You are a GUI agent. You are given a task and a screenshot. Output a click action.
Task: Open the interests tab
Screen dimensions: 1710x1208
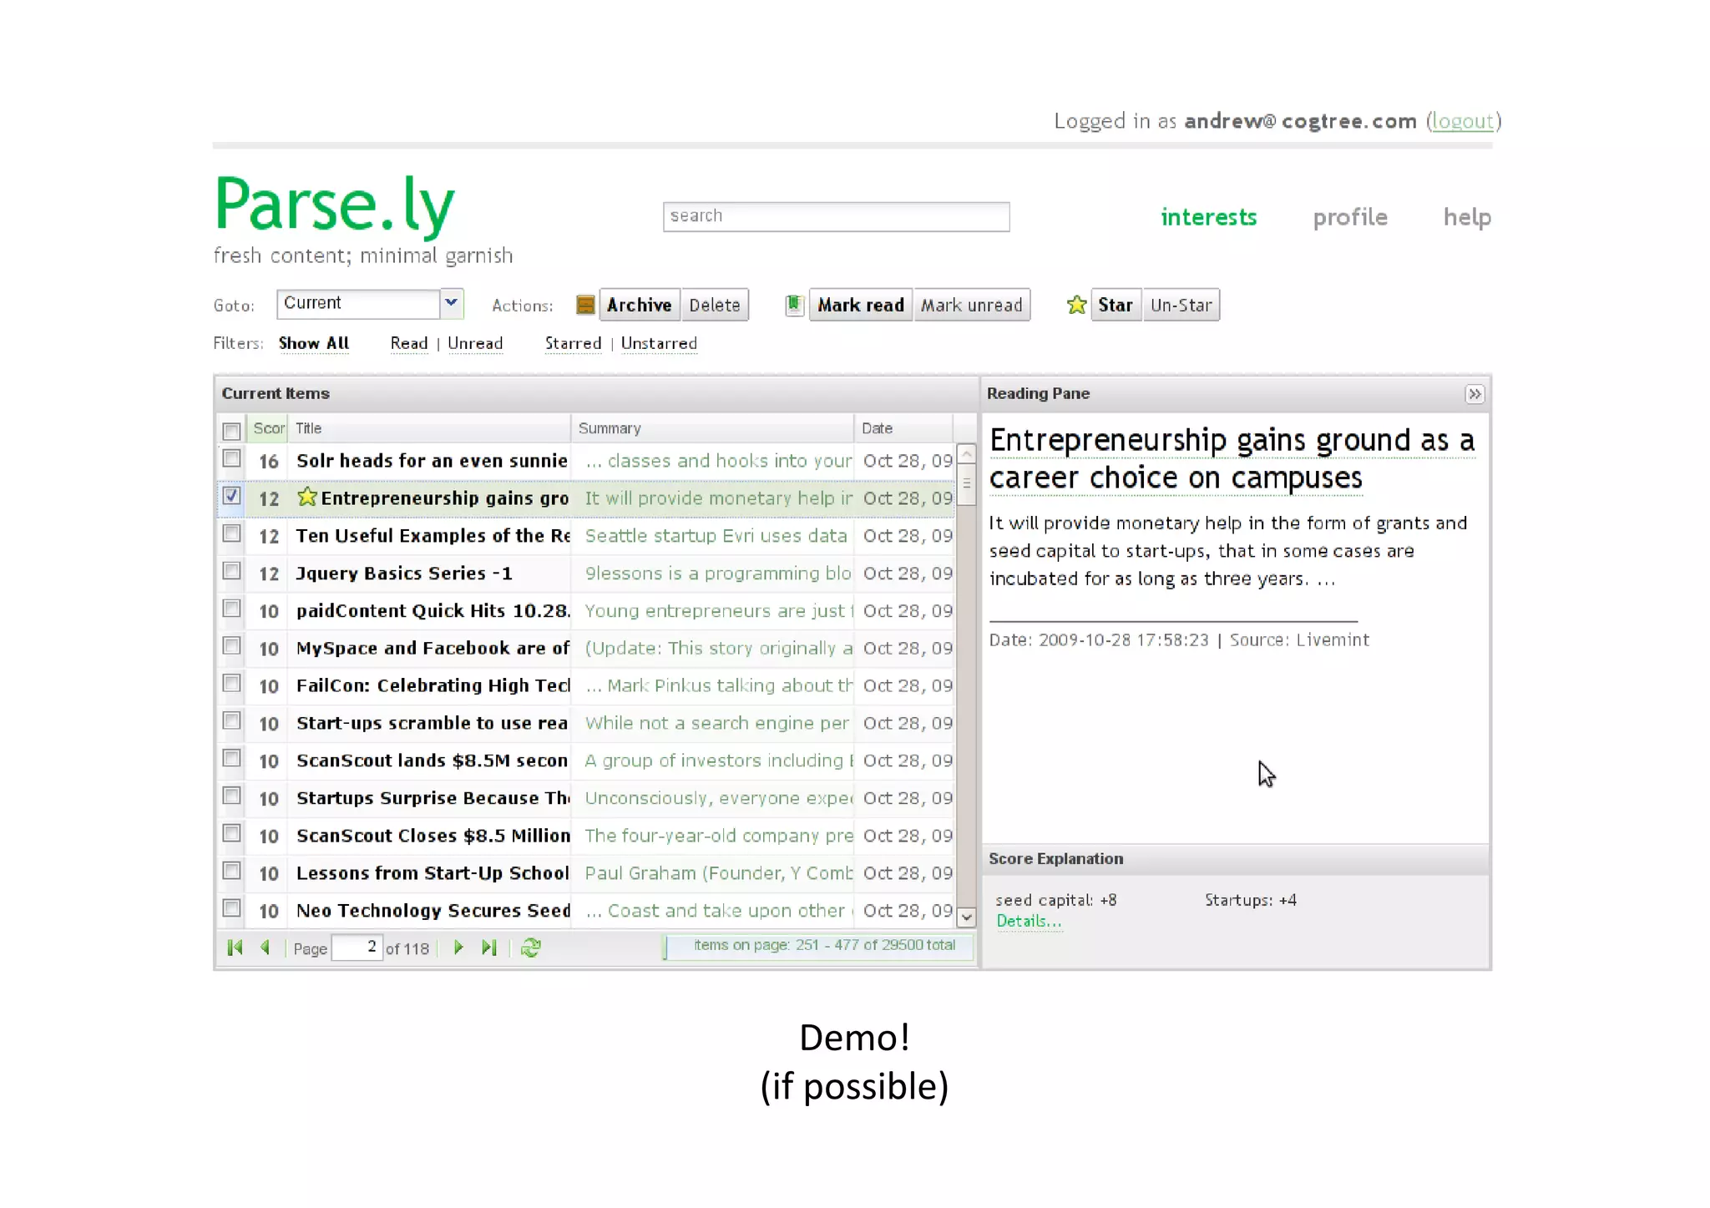pyautogui.click(x=1208, y=217)
